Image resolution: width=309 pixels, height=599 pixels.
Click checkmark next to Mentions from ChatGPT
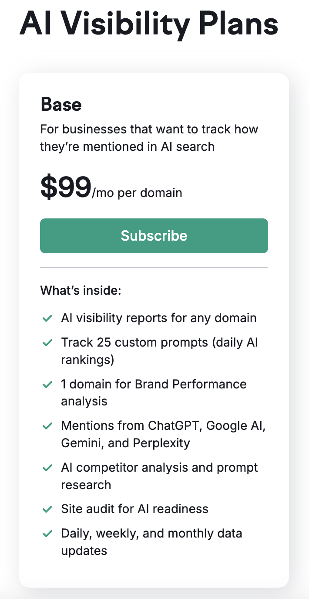click(47, 426)
